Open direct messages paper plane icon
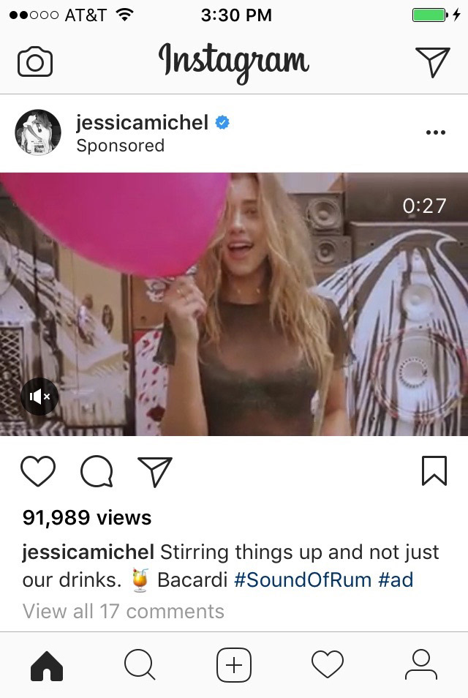The image size is (468, 698). [x=432, y=62]
